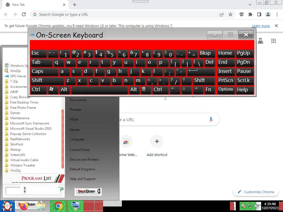The width and height of the screenshot is (283, 212).
Task: Open Chrome extensions puzzle icon
Action: tap(250, 14)
